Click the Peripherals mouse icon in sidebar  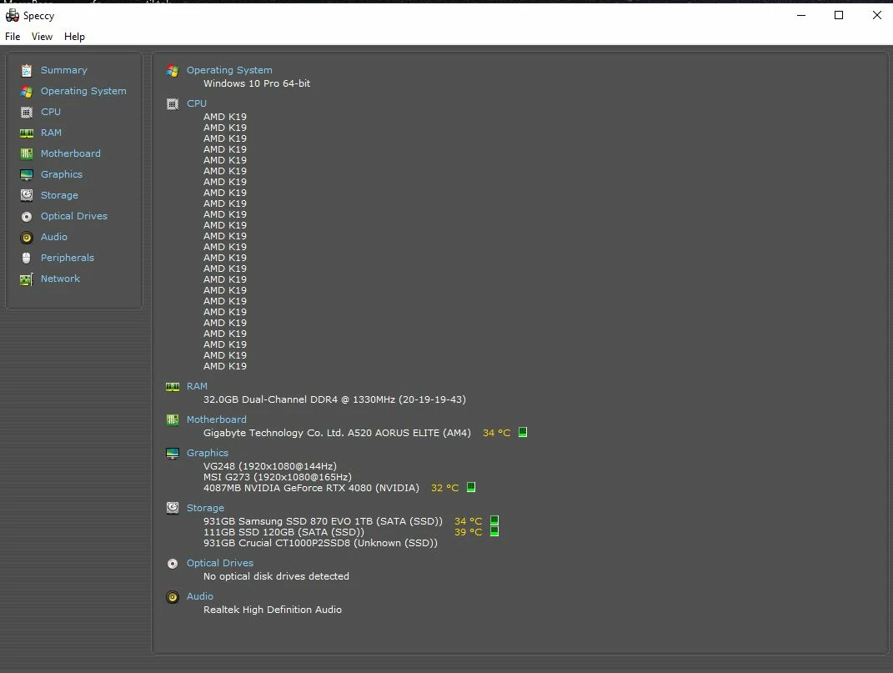pos(26,259)
